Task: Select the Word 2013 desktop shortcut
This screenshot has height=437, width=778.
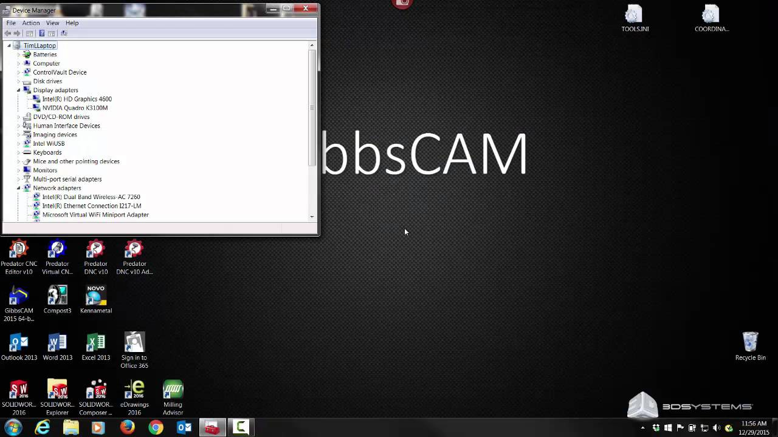Action: pos(57,347)
